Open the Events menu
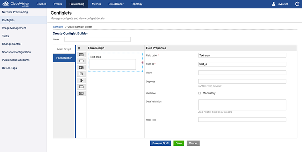This screenshot has width=302, height=152. 58,4
